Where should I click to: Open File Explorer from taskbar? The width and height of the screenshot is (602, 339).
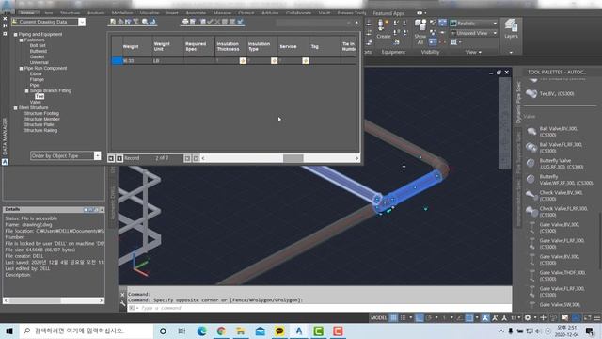(241, 331)
